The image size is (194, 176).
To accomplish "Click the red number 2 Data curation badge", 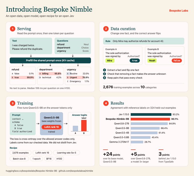I will coord(106,29).
